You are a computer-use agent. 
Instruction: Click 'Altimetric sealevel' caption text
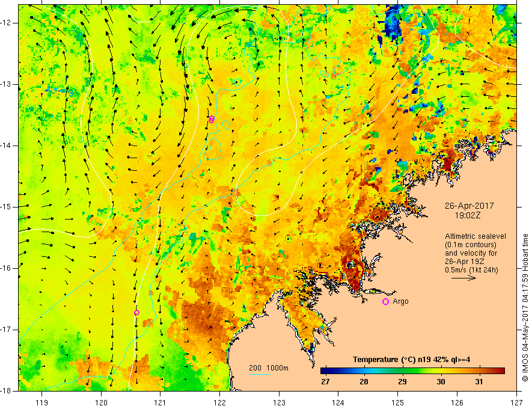click(x=475, y=236)
